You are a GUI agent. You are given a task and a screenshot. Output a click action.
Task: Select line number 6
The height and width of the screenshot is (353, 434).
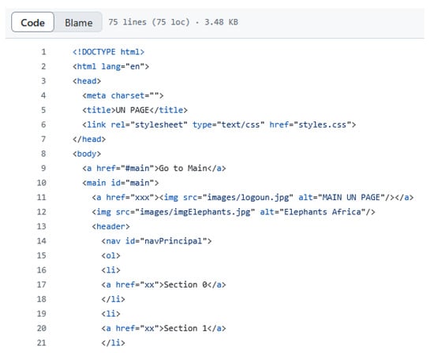[43, 124]
